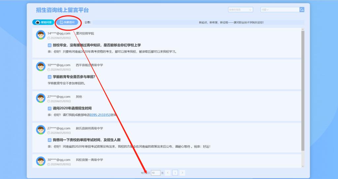Viewport: 338px width, 179px height.
Task: Click avatar of user 10****@qq.com
Action: [41, 66]
